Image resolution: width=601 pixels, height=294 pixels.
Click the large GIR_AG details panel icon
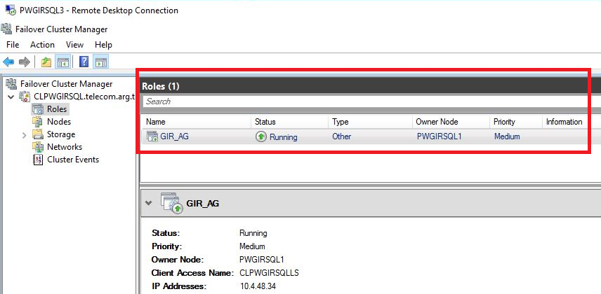click(x=171, y=203)
